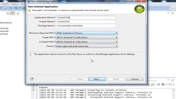Open the Display Selected Console dropdown arrow
176x99 pixels.
point(166,84)
